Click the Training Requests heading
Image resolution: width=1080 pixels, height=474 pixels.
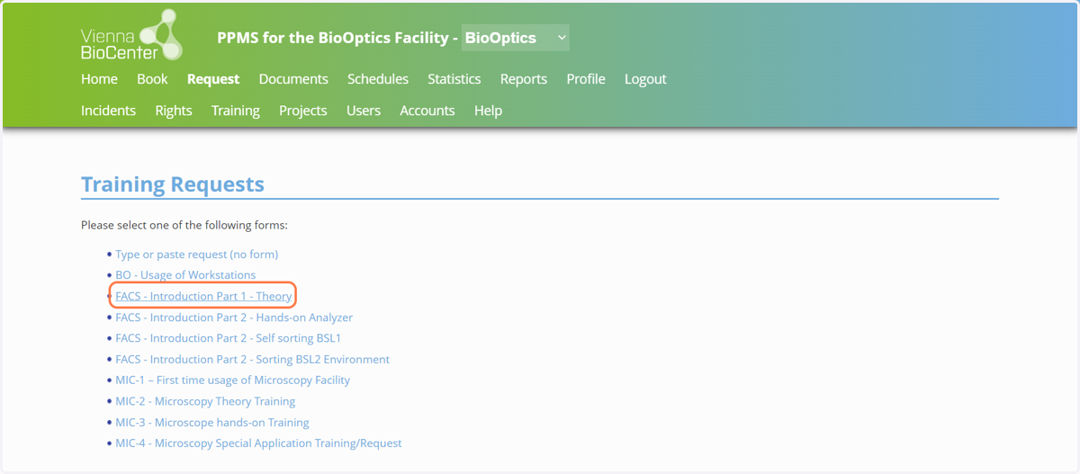(173, 184)
